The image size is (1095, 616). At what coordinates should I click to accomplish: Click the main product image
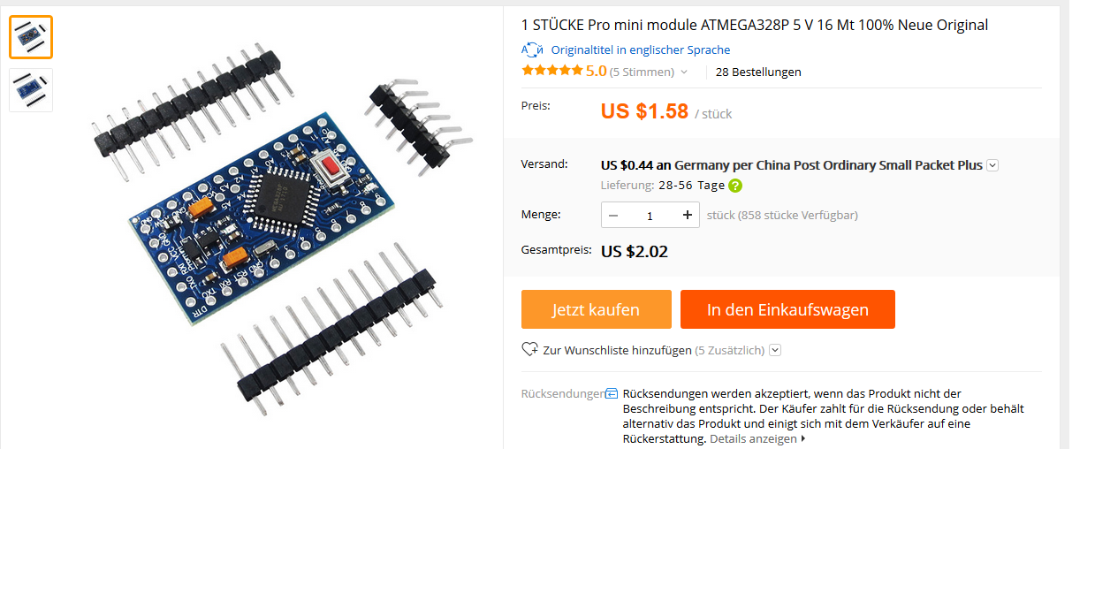(283, 225)
